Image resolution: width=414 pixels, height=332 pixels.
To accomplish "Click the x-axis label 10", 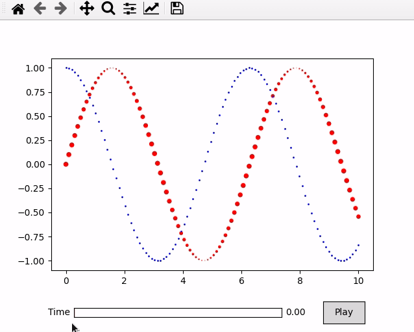I will point(358,281).
